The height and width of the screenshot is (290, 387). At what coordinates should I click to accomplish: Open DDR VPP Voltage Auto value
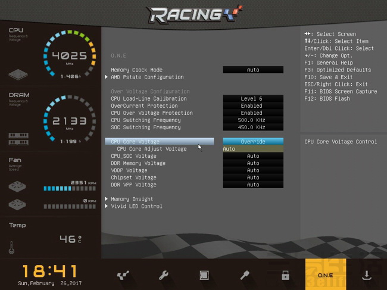253,185
